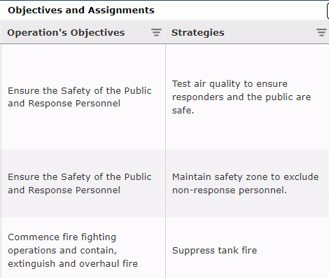Click the Objectives and Assignments panel title
Viewport: 329px width, 278px height.
tap(81, 11)
